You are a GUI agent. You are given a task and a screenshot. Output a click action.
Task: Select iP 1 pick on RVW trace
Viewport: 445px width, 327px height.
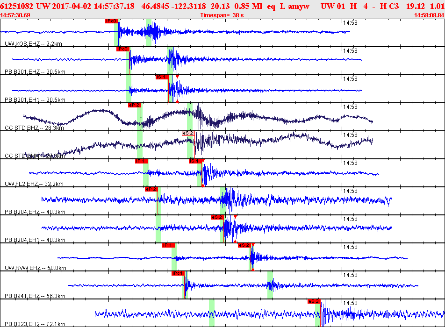click(168, 245)
